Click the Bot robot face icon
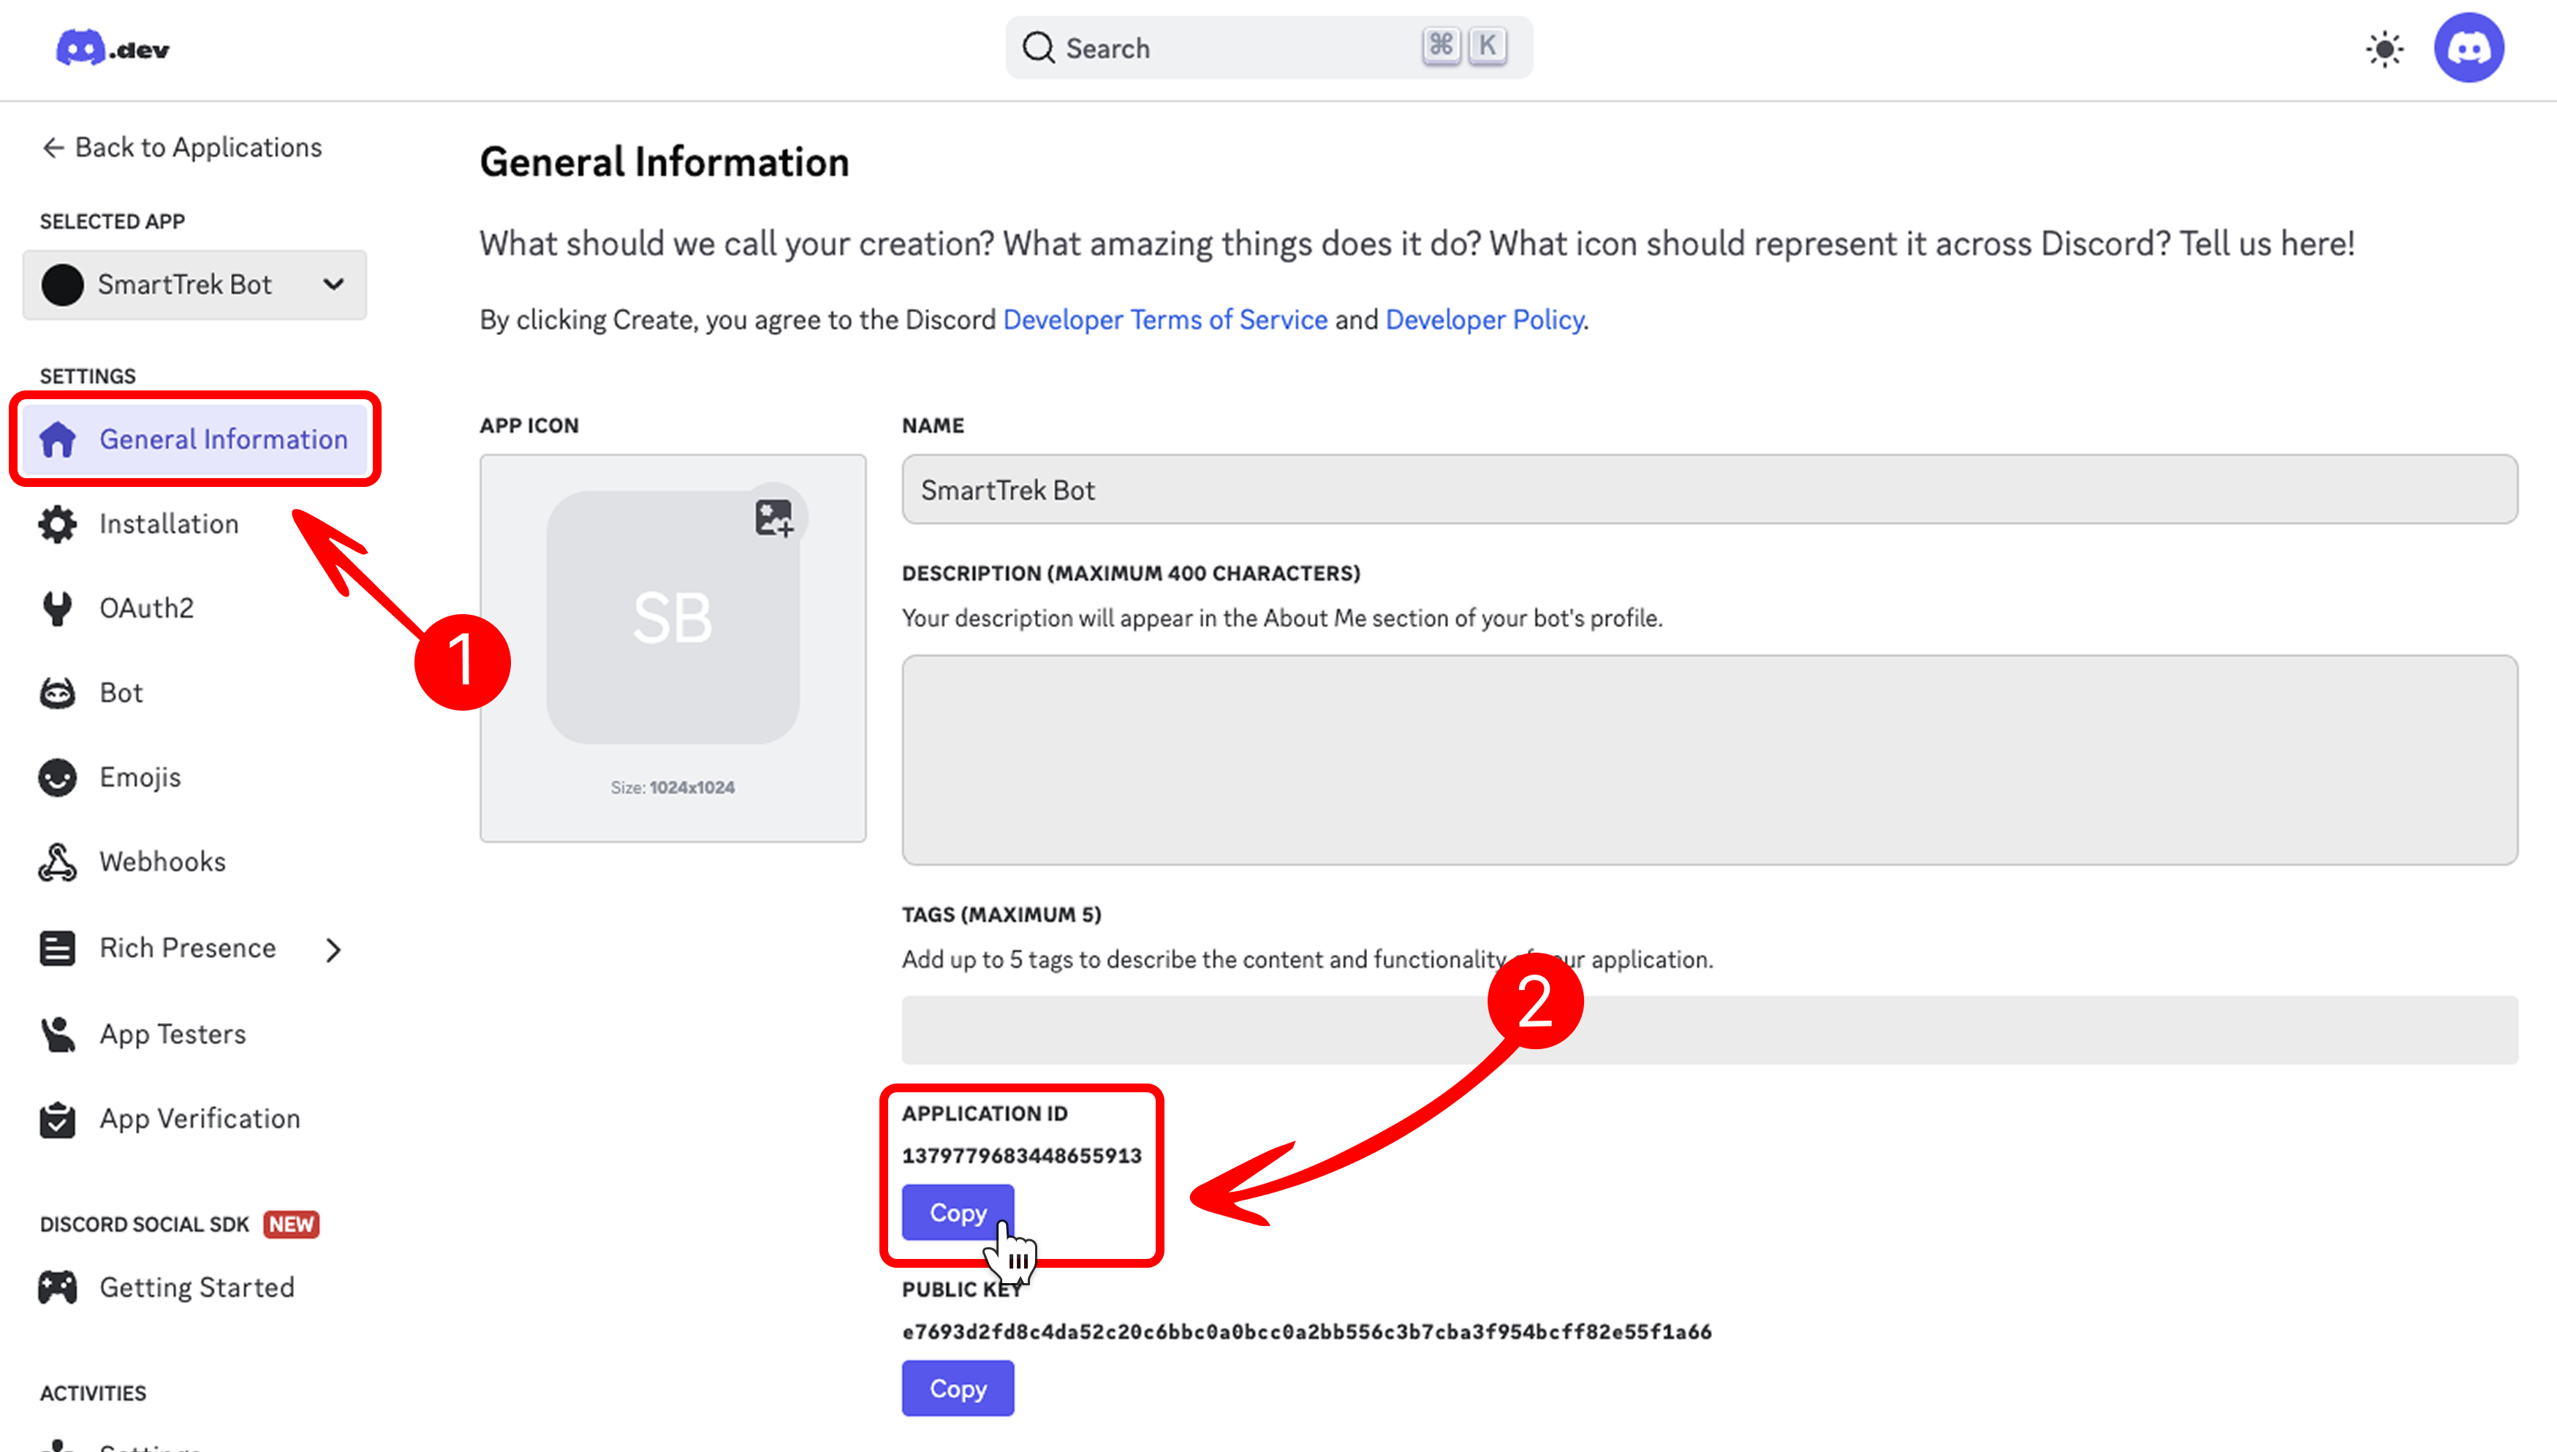The width and height of the screenshot is (2557, 1452). pos(58,693)
